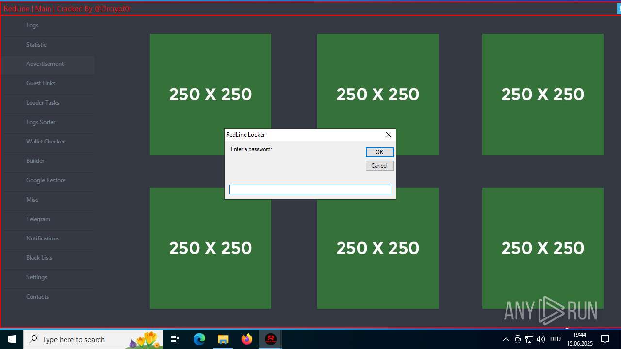Viewport: 621px width, 349px height.
Task: Open Telegram settings page
Action: click(x=48, y=219)
